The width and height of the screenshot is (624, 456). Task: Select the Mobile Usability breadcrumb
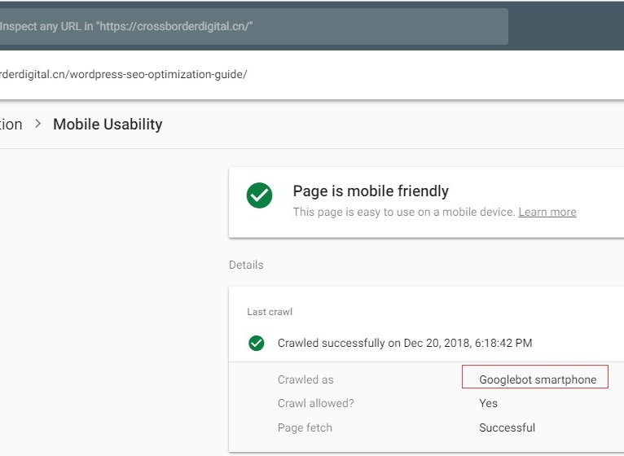pyautogui.click(x=108, y=125)
